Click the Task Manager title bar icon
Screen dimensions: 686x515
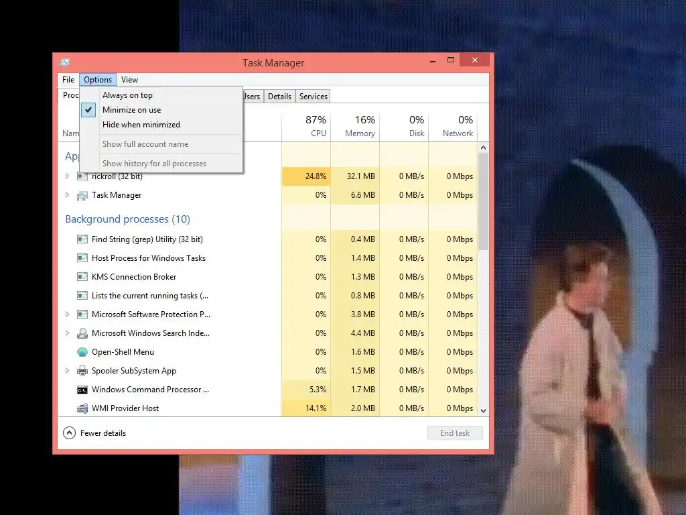[x=64, y=63]
